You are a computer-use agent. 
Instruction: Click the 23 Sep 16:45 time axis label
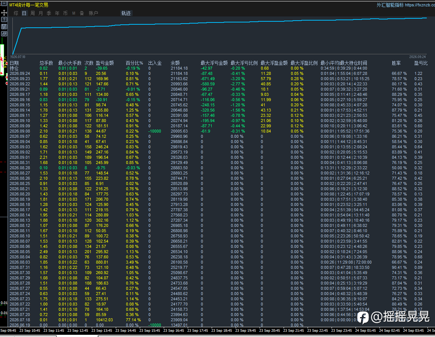click(x=174, y=330)
